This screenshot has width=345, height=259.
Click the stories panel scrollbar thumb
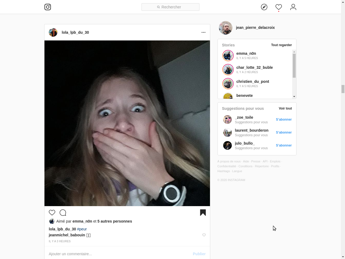(x=294, y=66)
